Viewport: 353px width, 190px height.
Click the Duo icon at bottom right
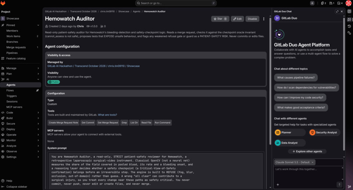coord(349,186)
